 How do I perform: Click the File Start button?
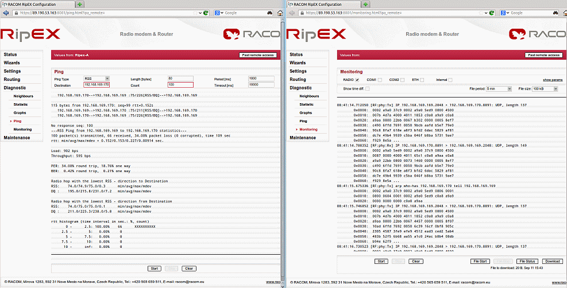click(x=480, y=261)
